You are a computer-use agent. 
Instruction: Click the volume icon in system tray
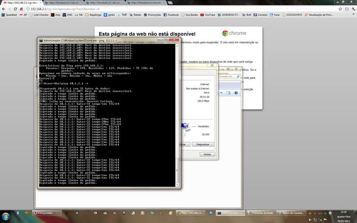[x=310, y=220]
